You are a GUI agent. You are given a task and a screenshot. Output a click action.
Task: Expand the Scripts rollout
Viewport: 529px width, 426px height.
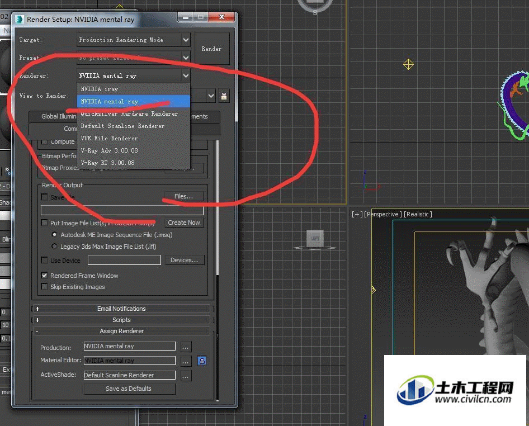tap(121, 320)
